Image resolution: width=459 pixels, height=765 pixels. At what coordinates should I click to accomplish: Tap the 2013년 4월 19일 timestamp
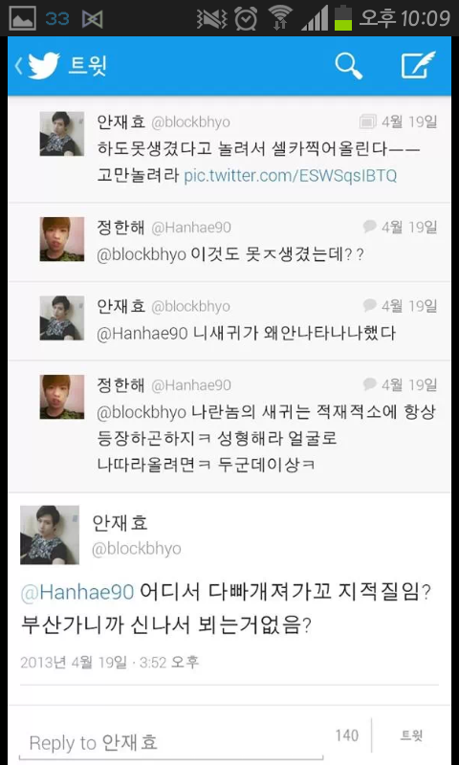74,662
